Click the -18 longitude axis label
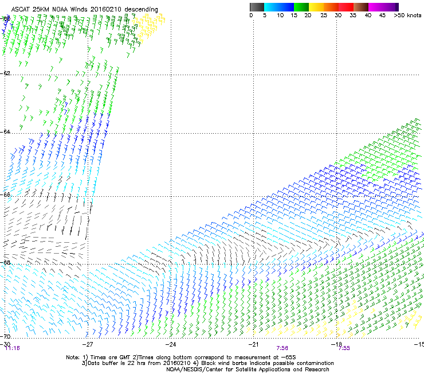Image resolution: width=424 pixels, height=373 pixels. click(336, 344)
